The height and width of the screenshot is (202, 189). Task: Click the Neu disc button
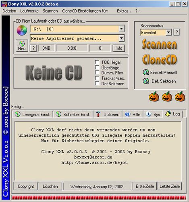click(x=22, y=46)
